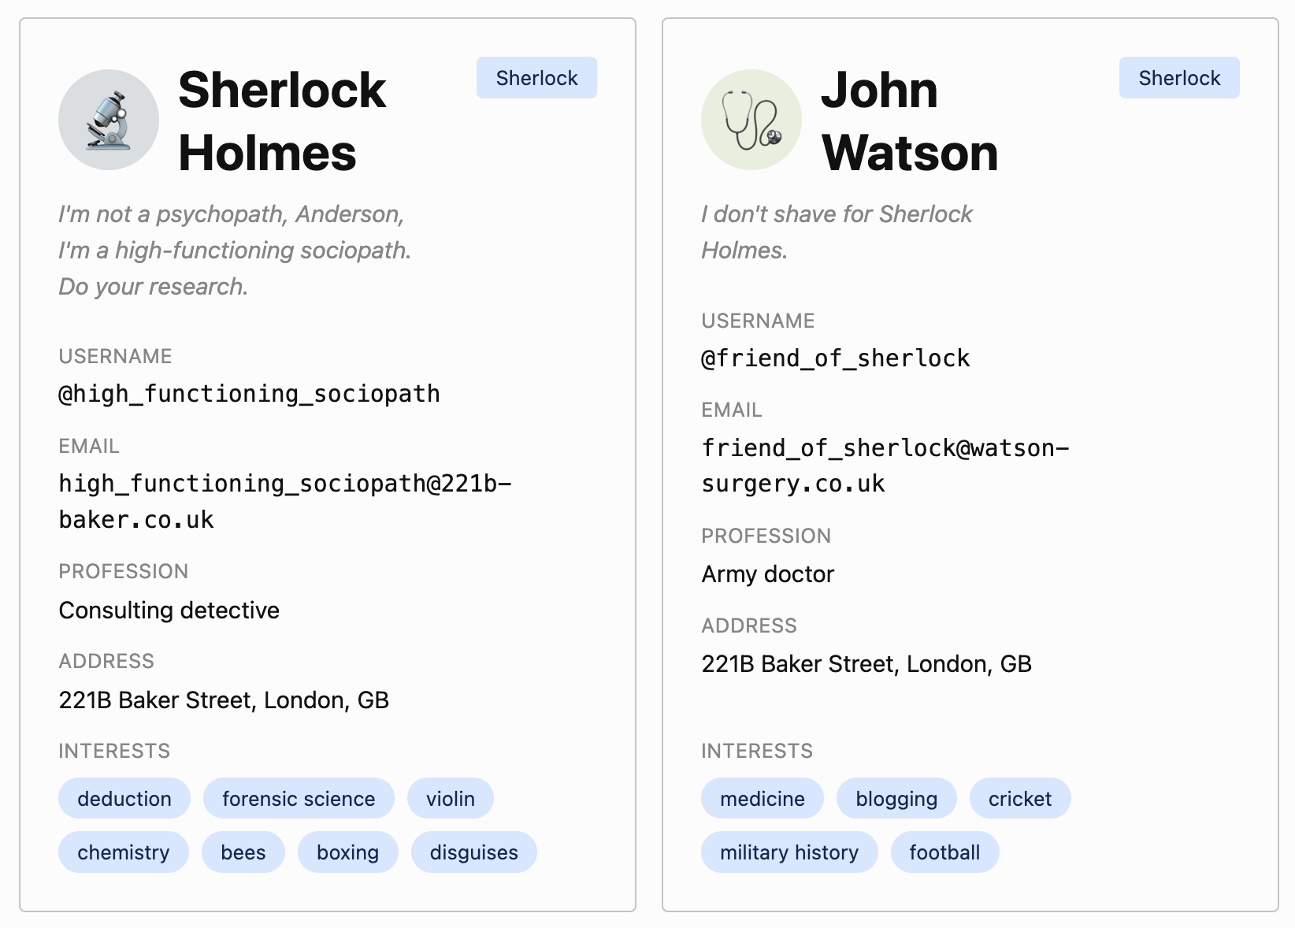1295x928 pixels.
Task: Click the EMAIL label on Watson's card
Action: [732, 410]
